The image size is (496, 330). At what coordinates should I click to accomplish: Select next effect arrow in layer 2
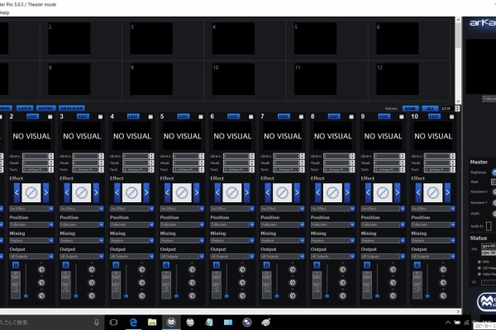coord(45,192)
